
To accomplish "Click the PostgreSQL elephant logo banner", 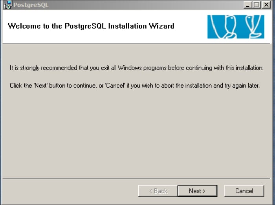I will click(236, 27).
